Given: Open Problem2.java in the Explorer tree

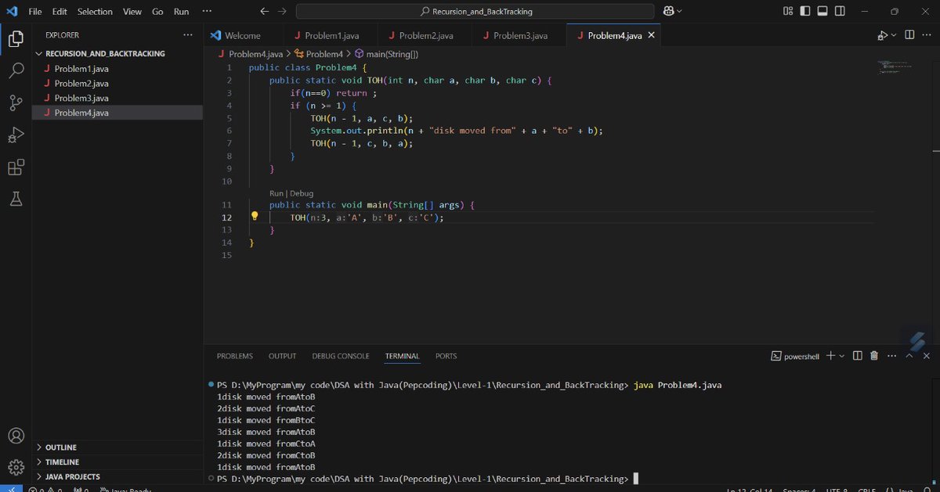Looking at the screenshot, I should click(117, 83).
